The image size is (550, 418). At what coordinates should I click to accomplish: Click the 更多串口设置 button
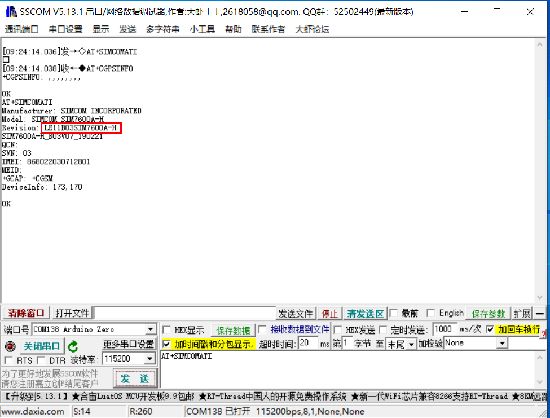pos(129,344)
